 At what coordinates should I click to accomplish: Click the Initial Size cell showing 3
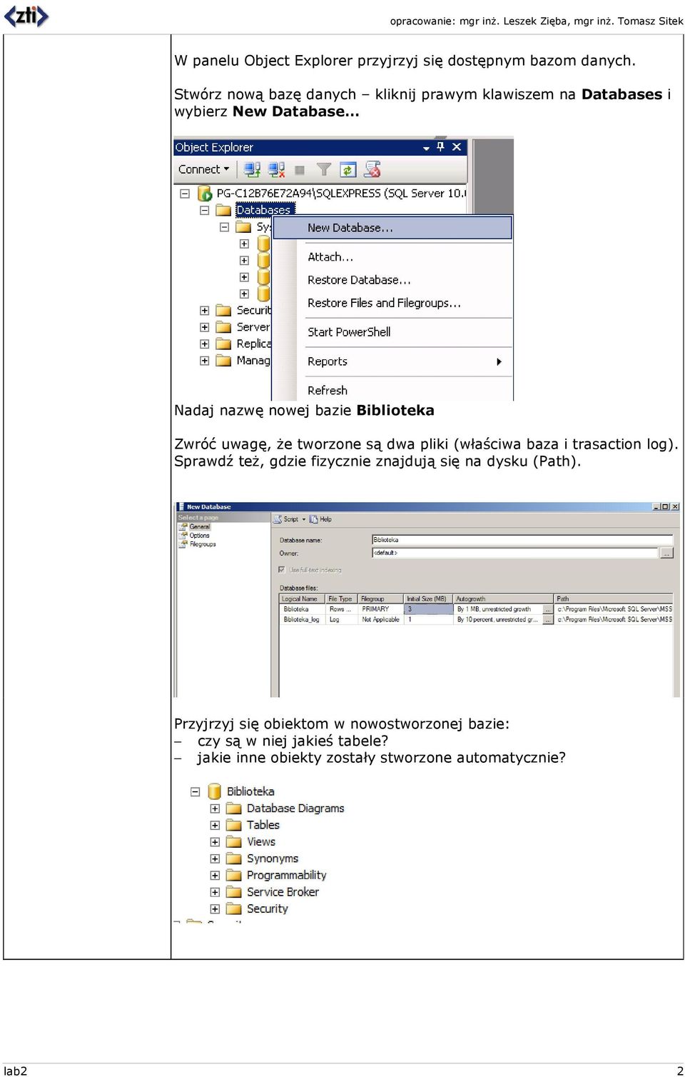point(429,609)
